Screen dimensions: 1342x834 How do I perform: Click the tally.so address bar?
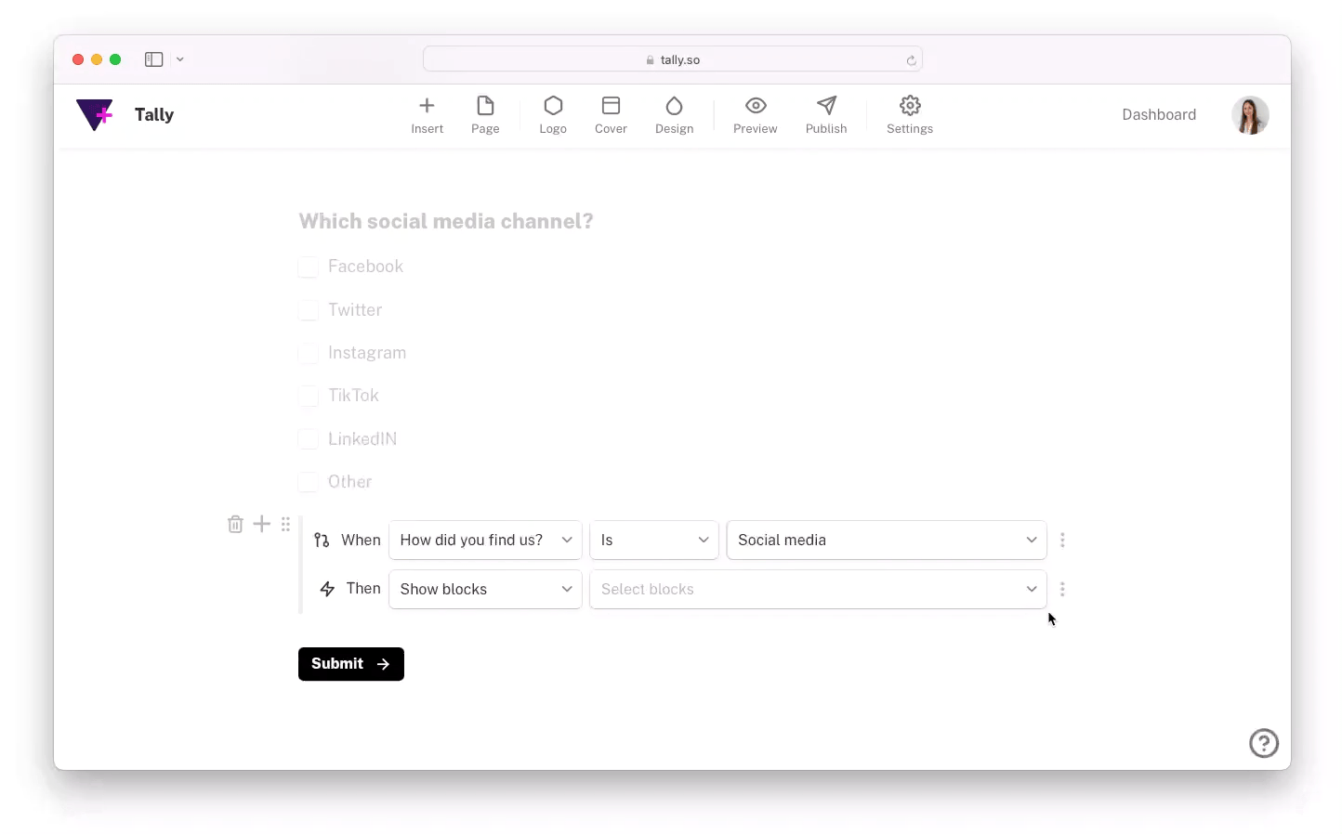[x=673, y=59]
